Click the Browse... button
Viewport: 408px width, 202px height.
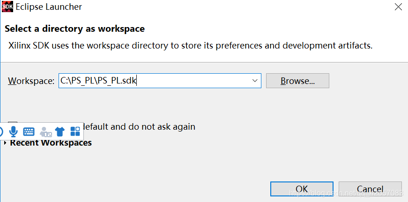[297, 81]
